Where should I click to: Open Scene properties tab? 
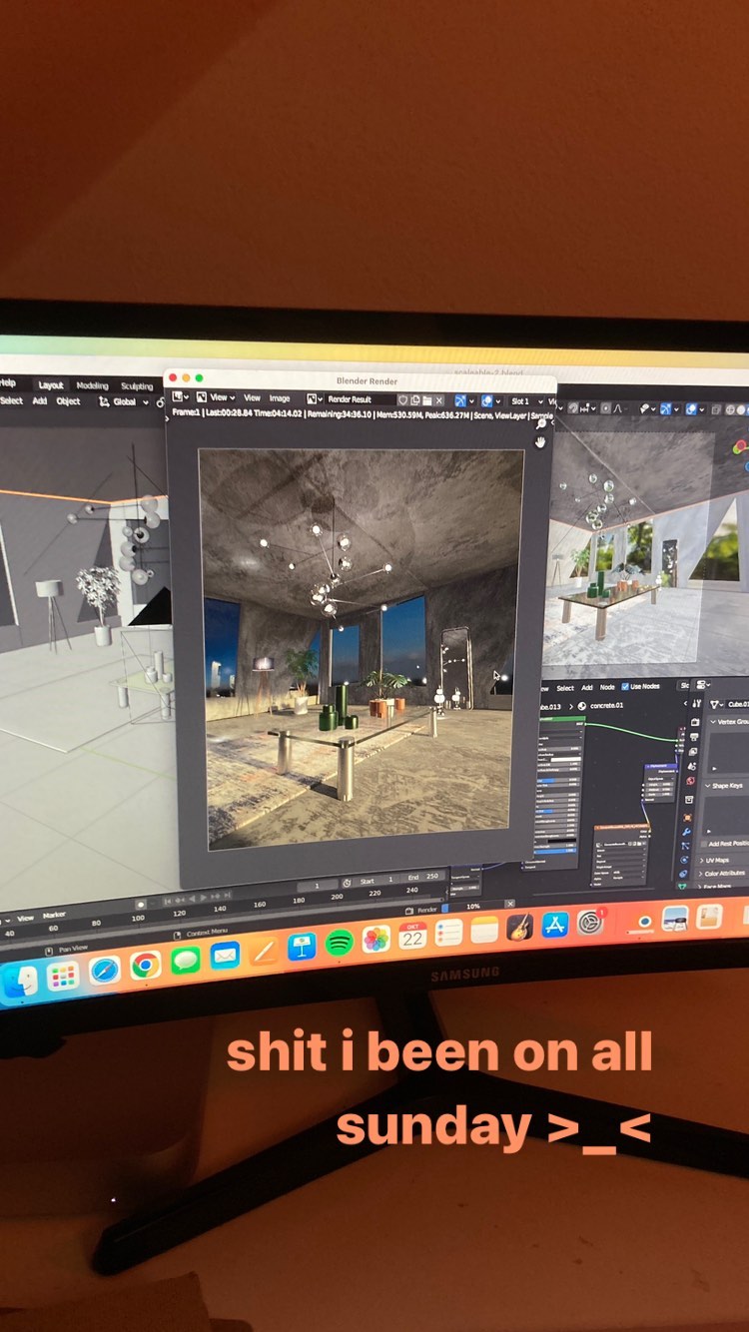pos(692,766)
